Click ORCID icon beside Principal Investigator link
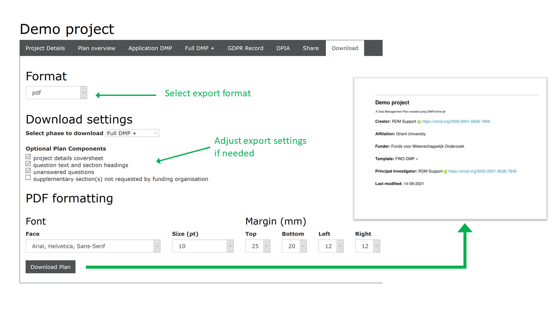The height and width of the screenshot is (311, 554). tap(445, 171)
